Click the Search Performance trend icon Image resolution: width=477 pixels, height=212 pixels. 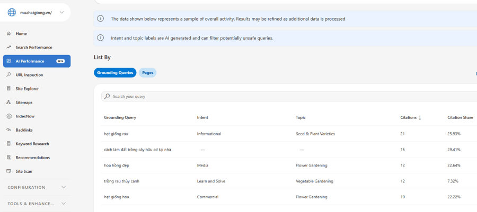pyautogui.click(x=8, y=47)
